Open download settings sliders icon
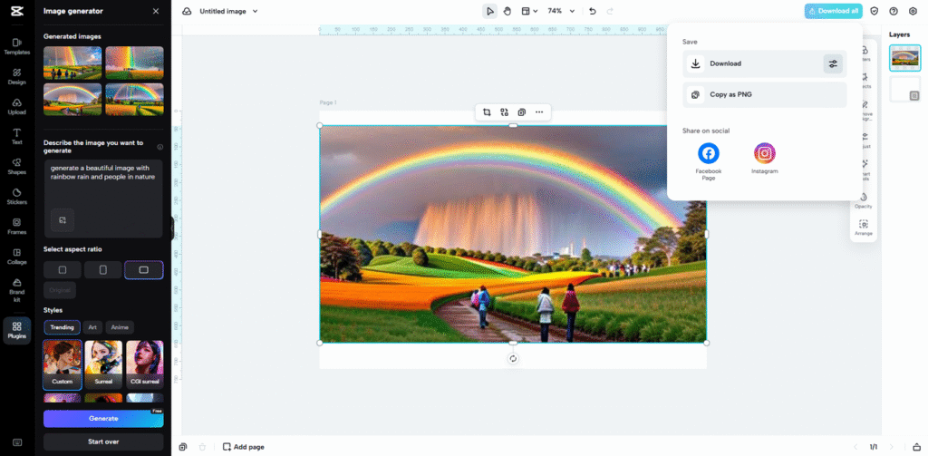The image size is (928, 456). click(833, 63)
